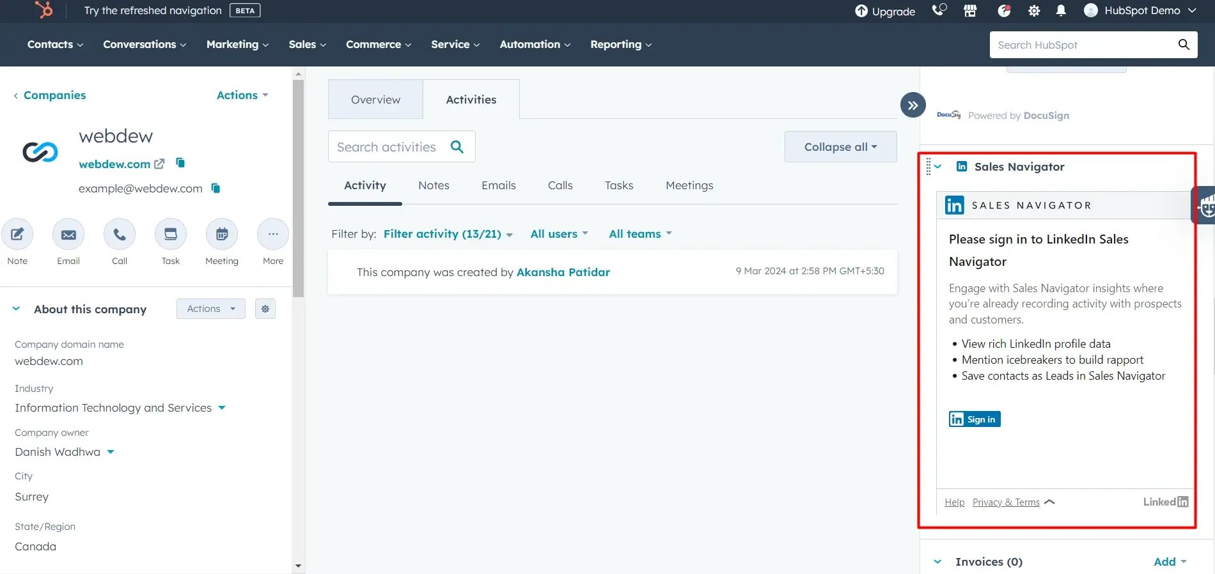The height and width of the screenshot is (574, 1215).
Task: Open the All users filter dropdown
Action: coord(559,234)
